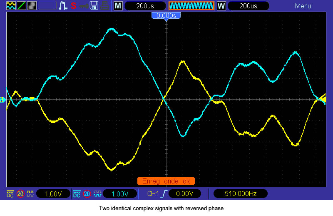Open the Menu in top right
333x216 pixels.
pyautogui.click(x=303, y=6)
